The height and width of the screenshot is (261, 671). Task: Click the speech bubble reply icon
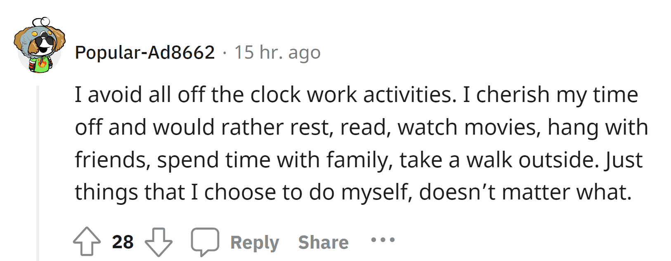pyautogui.click(x=205, y=242)
